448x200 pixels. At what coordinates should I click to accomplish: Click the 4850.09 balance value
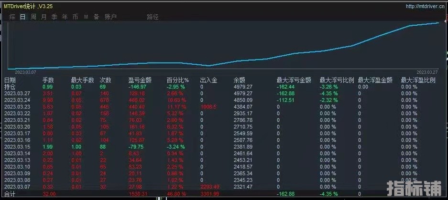pos(243,100)
